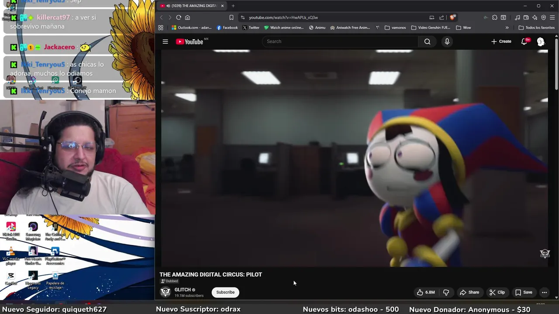
Task: Open the Twitter bookmark
Action: pyautogui.click(x=251, y=27)
